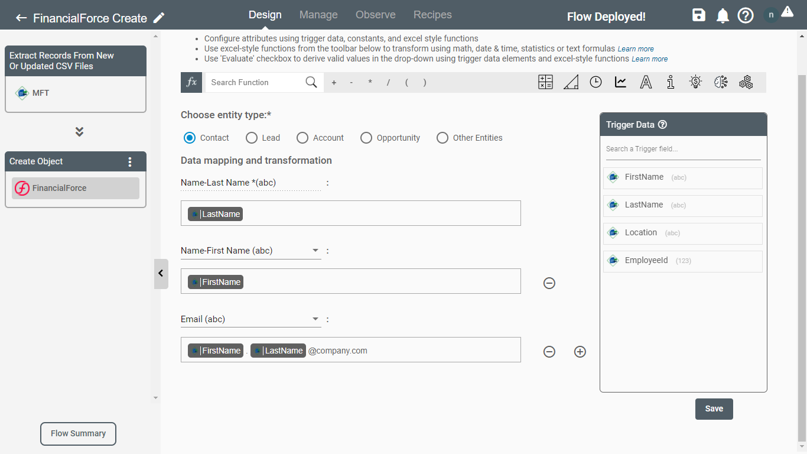
Task: Click the main page vertical scrollbar
Action: [802, 258]
